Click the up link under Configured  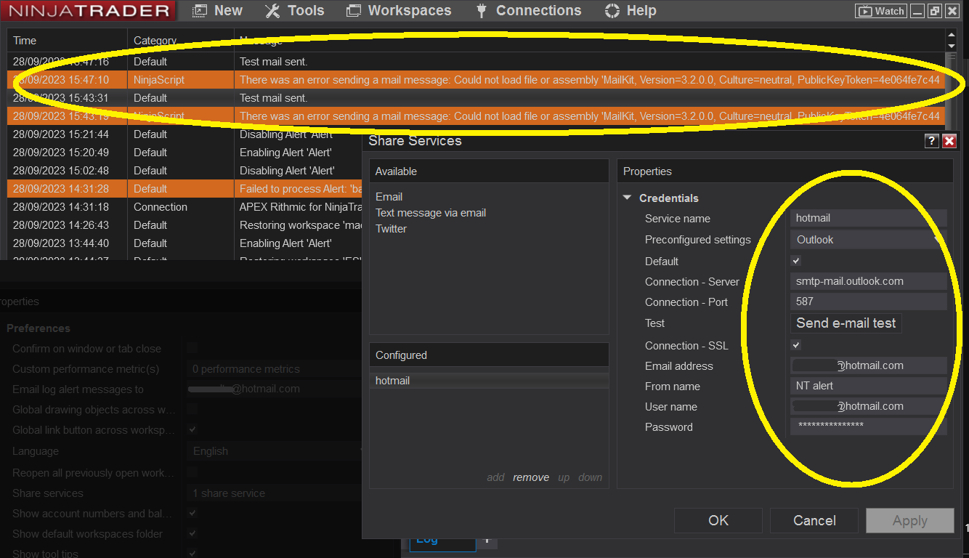564,477
